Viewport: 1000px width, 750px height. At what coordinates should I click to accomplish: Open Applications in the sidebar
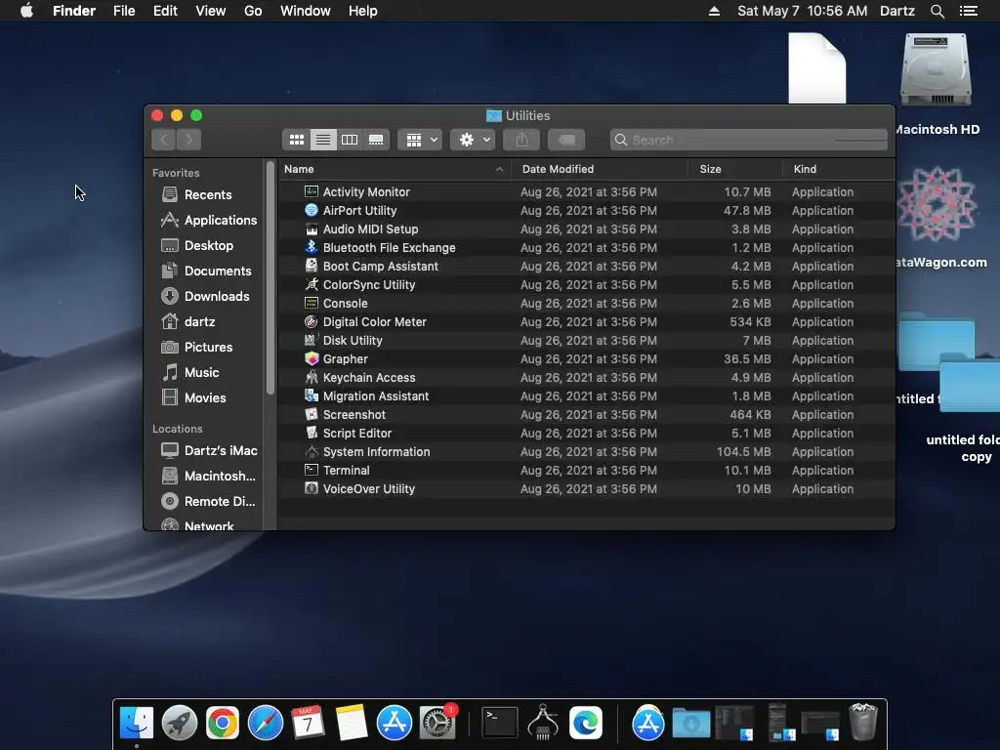209,220
